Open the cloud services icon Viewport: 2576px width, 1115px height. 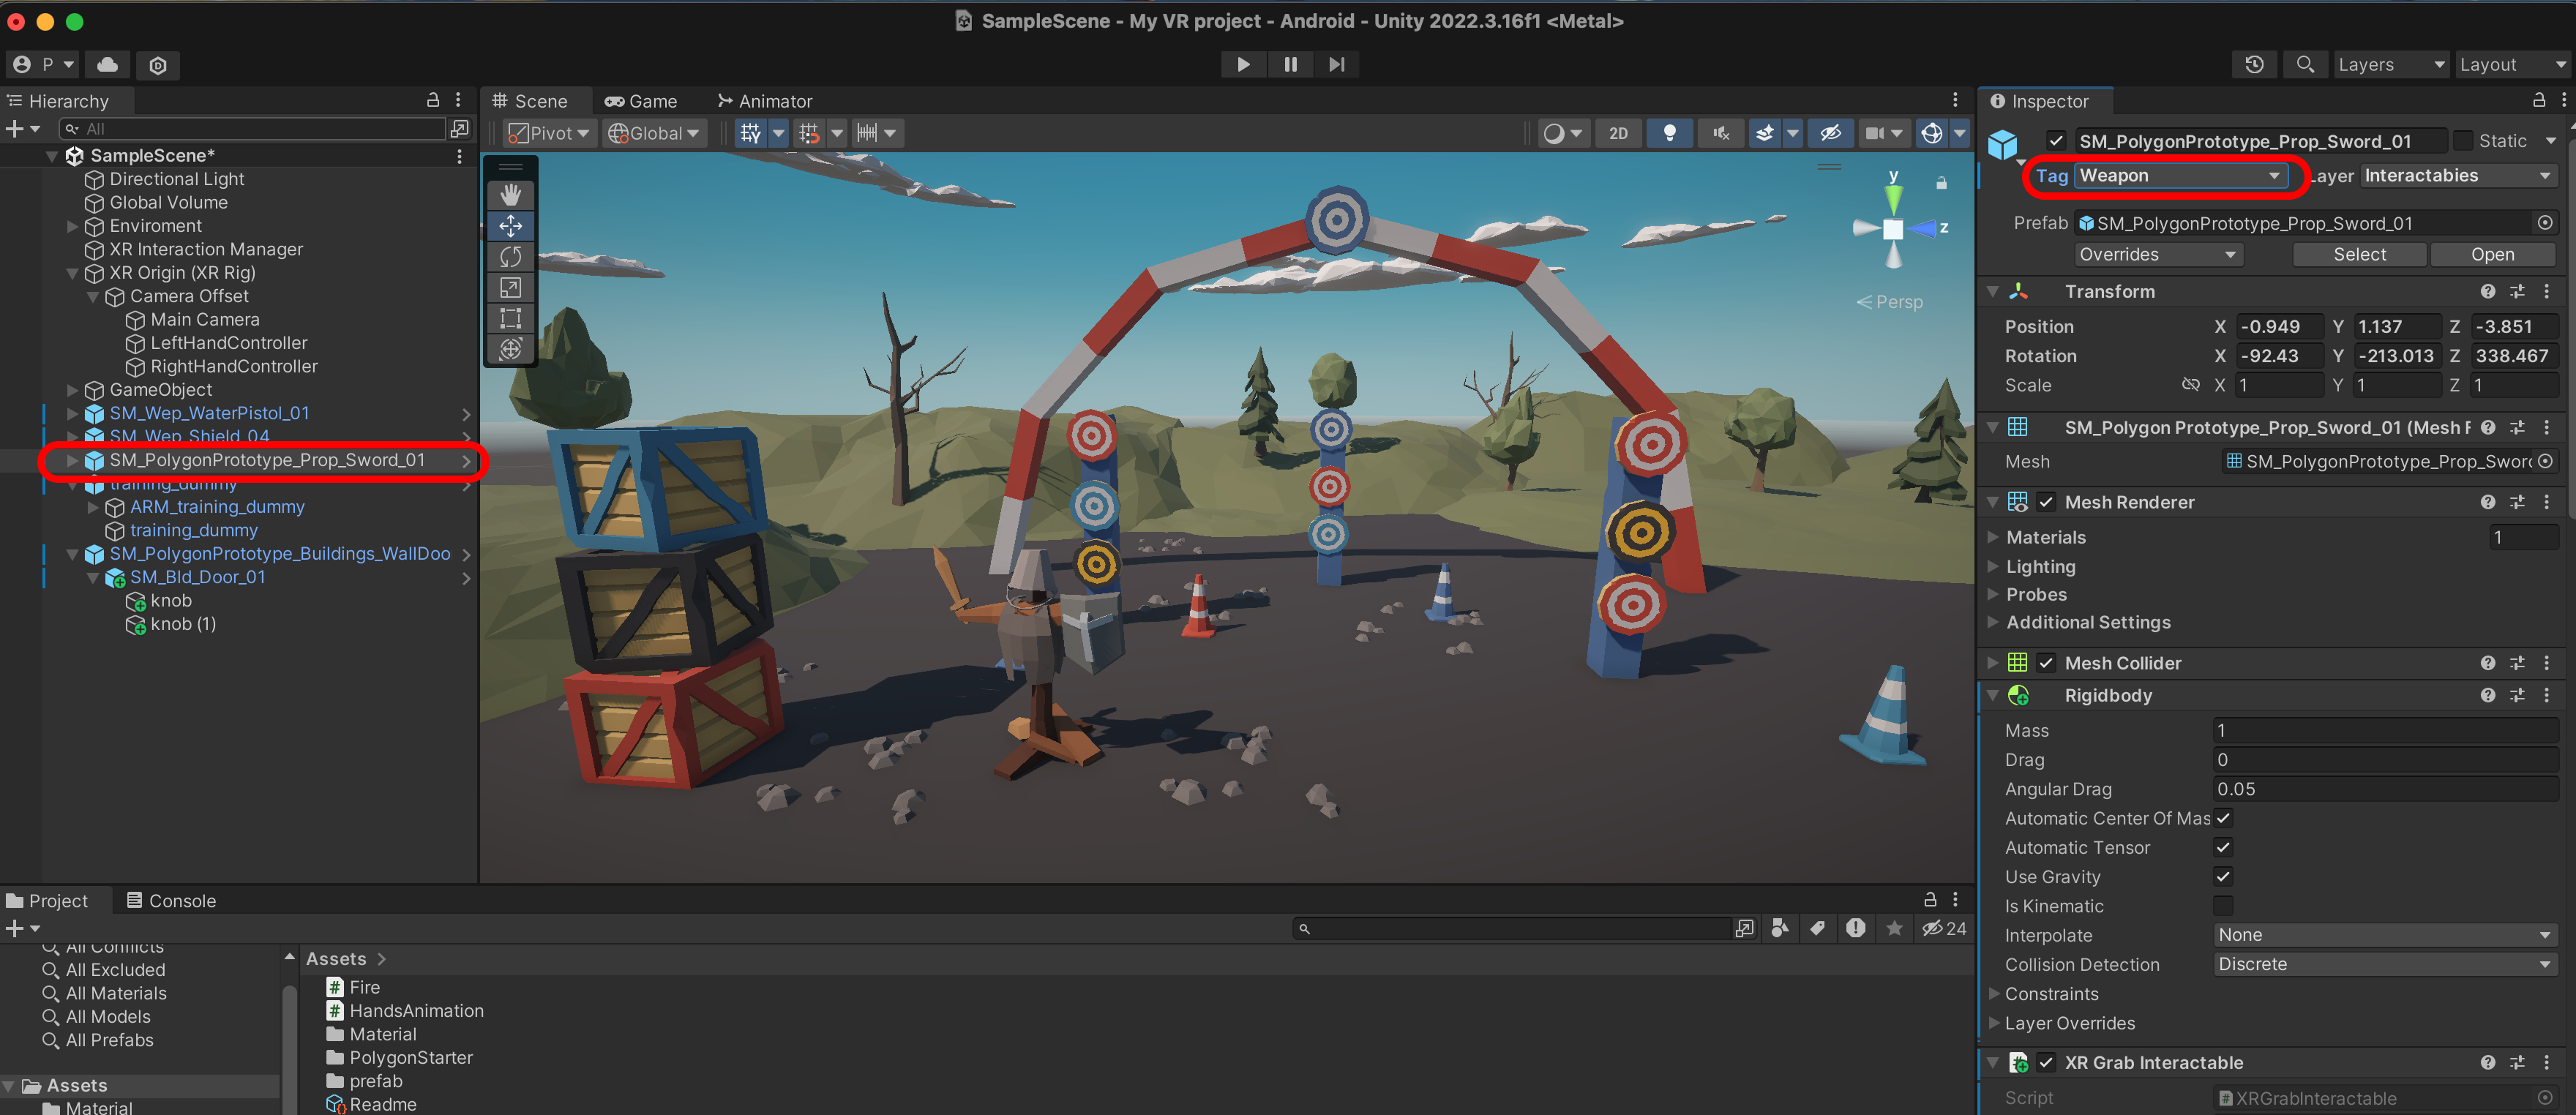coord(108,64)
